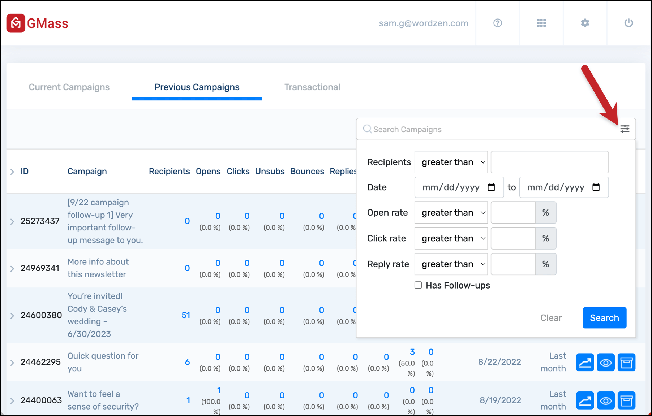Image resolution: width=652 pixels, height=416 pixels.
Task: Click the blue Search button
Action: coord(604,318)
